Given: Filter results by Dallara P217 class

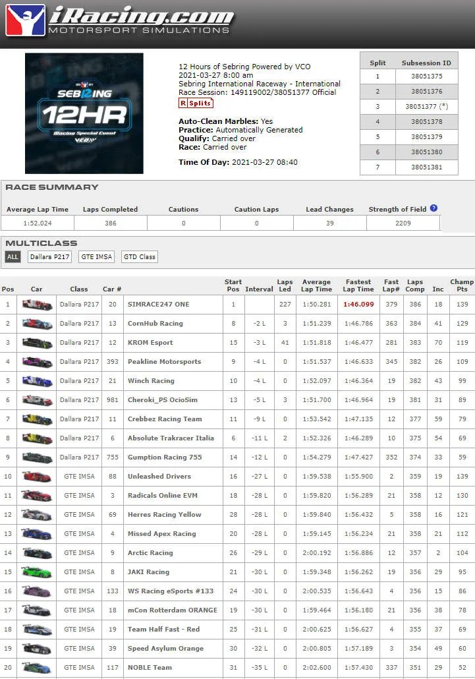Looking at the screenshot, I should 50,257.
